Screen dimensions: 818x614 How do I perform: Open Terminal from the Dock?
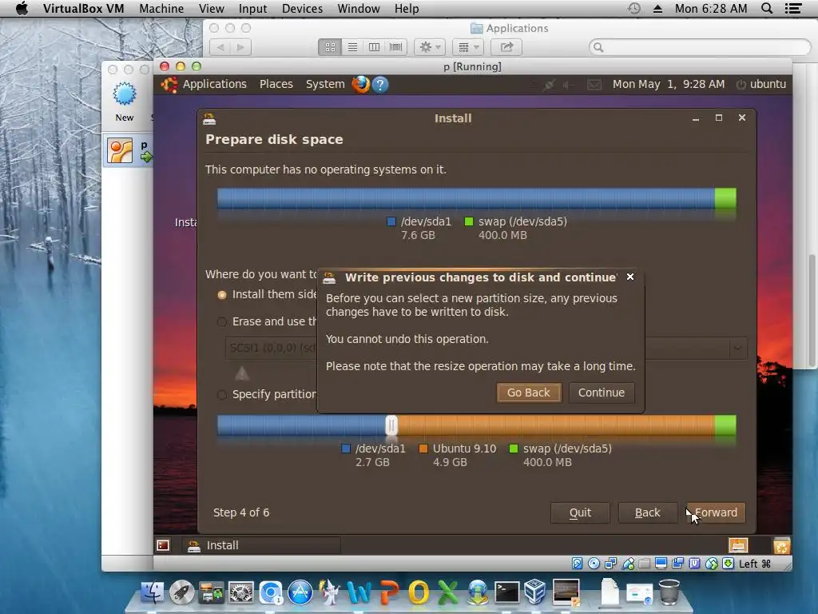click(507, 592)
